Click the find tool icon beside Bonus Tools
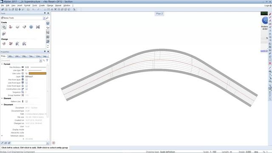This screenshot has width=272, height=153. [x=47, y=18]
